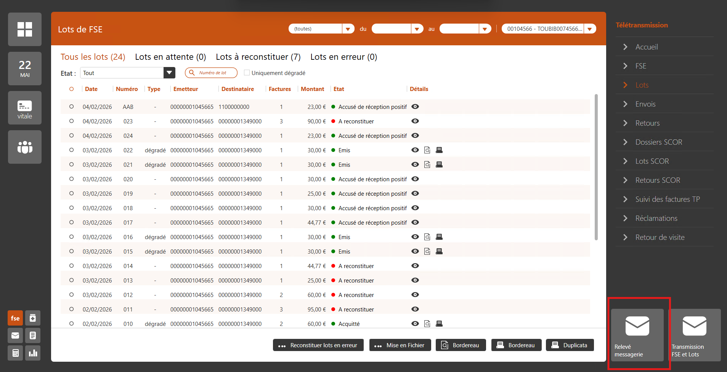The height and width of the screenshot is (372, 727).
Task: Preview bordereau icon for lot 016
Action: (x=427, y=237)
